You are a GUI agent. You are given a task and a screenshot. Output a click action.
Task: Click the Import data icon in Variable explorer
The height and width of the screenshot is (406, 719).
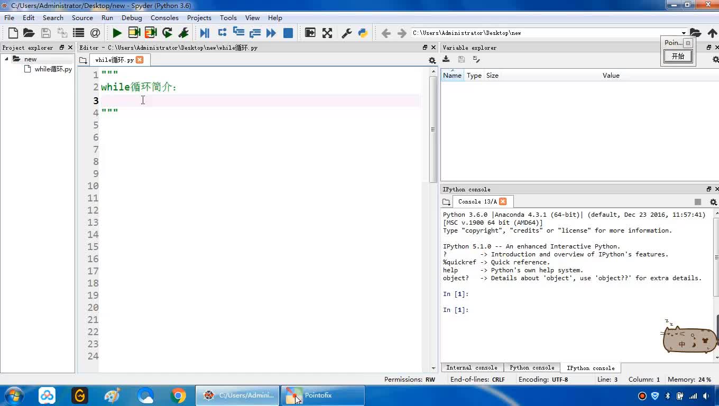tap(446, 60)
